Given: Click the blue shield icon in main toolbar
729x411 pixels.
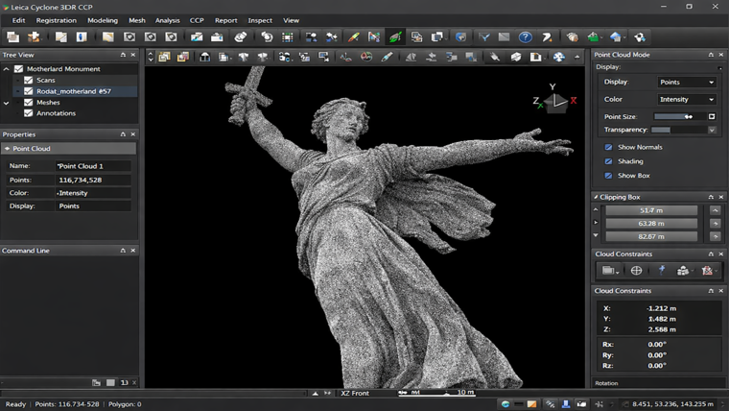Looking at the screenshot, I should (460, 37).
